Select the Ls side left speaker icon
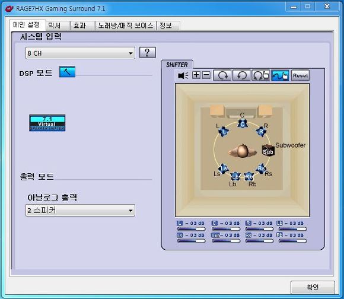 [224, 168]
